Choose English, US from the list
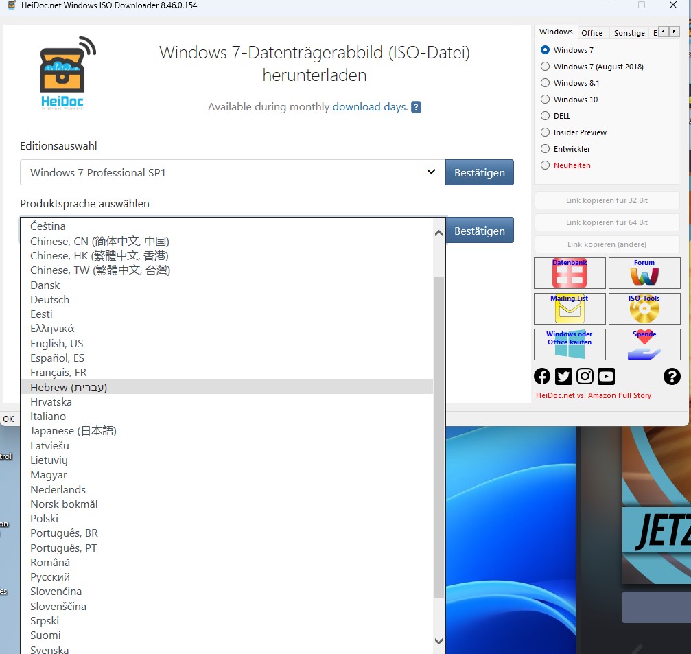 click(227, 343)
